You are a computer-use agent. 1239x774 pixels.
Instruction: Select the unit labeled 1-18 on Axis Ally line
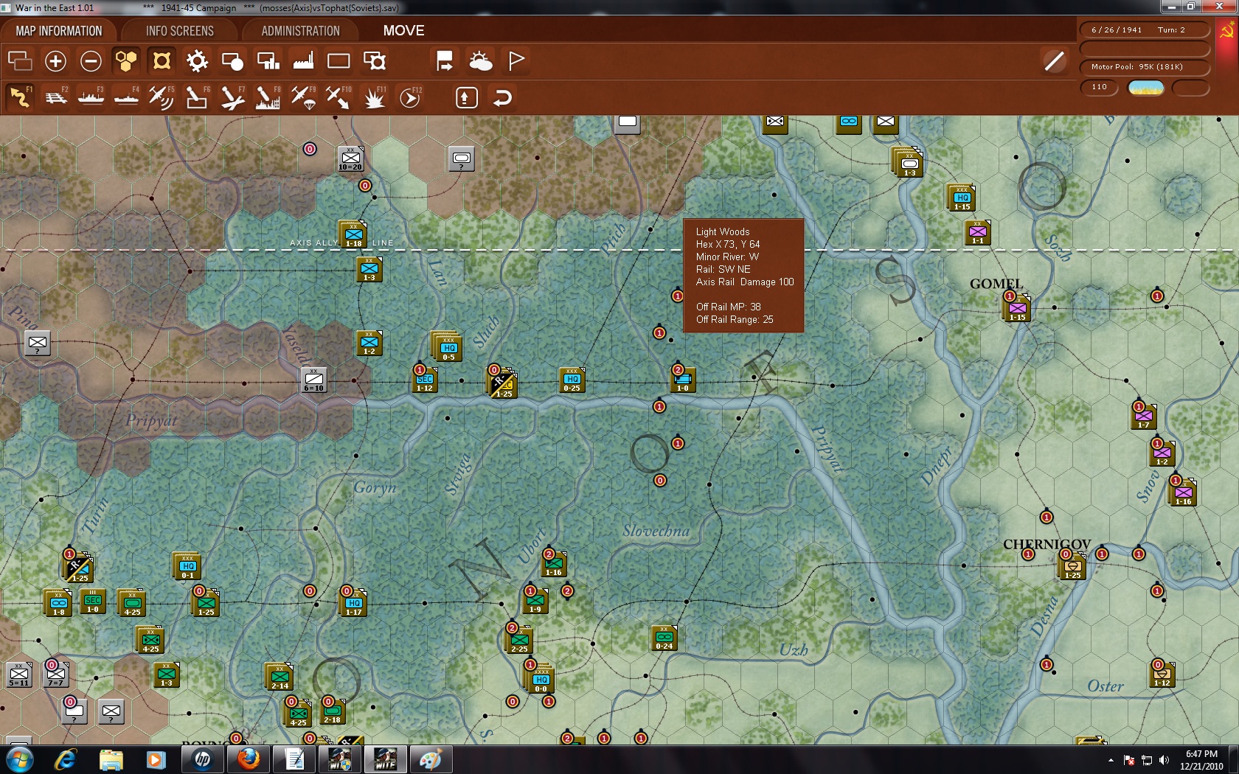point(354,235)
